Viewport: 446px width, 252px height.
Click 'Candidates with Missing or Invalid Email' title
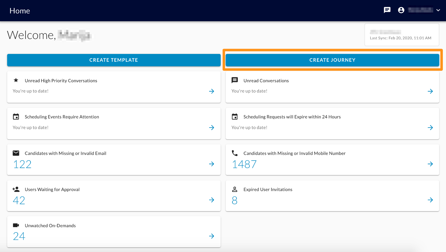point(65,153)
